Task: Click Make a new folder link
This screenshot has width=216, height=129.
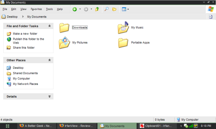Action: pos(25,34)
